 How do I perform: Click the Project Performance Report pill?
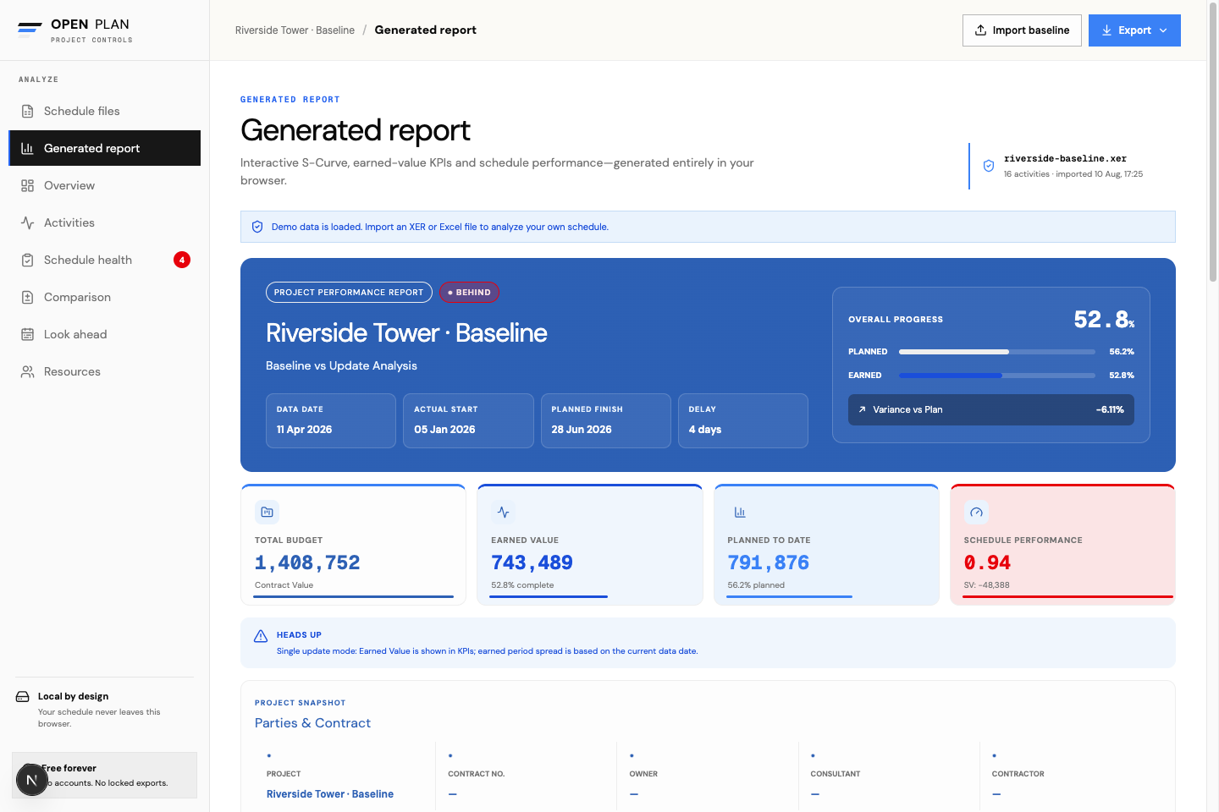(x=349, y=292)
